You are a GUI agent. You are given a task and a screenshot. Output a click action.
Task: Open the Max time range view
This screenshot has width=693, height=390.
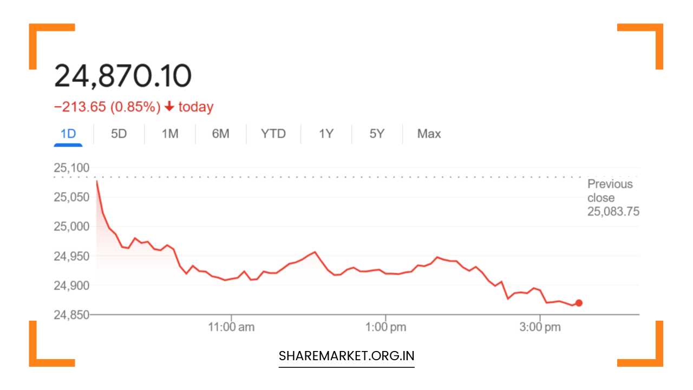[x=428, y=134]
